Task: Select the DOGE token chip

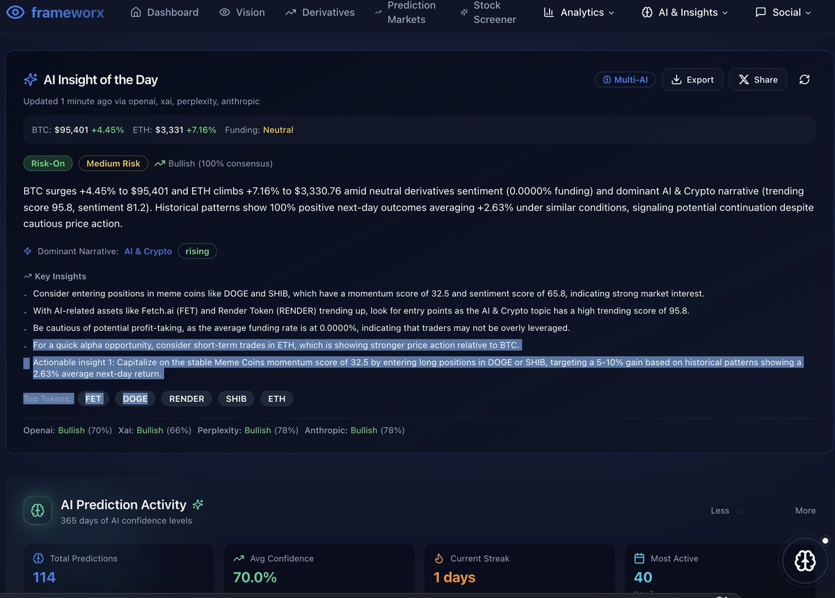Action: [x=135, y=398]
